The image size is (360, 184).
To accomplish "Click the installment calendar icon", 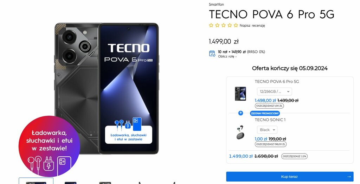I will [212, 54].
